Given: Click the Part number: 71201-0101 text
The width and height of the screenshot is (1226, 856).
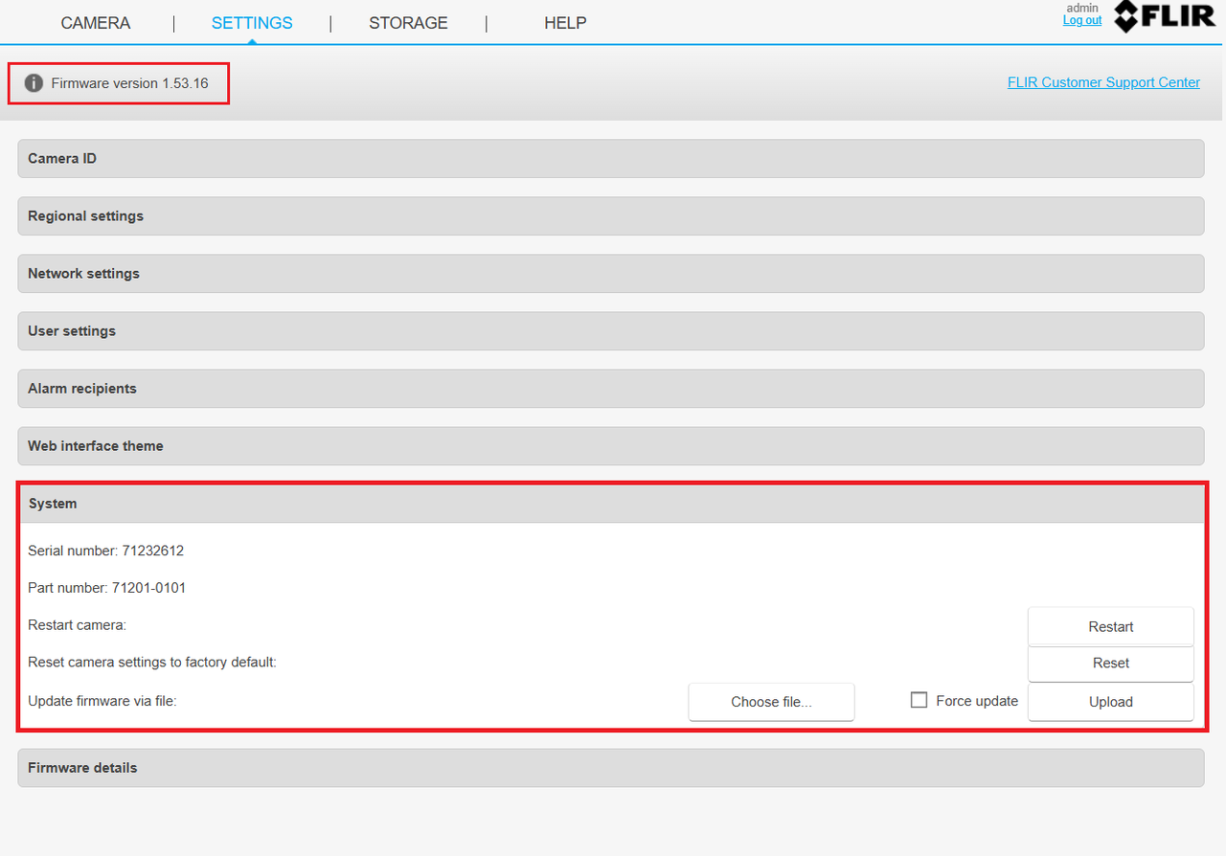Looking at the screenshot, I should (106, 588).
